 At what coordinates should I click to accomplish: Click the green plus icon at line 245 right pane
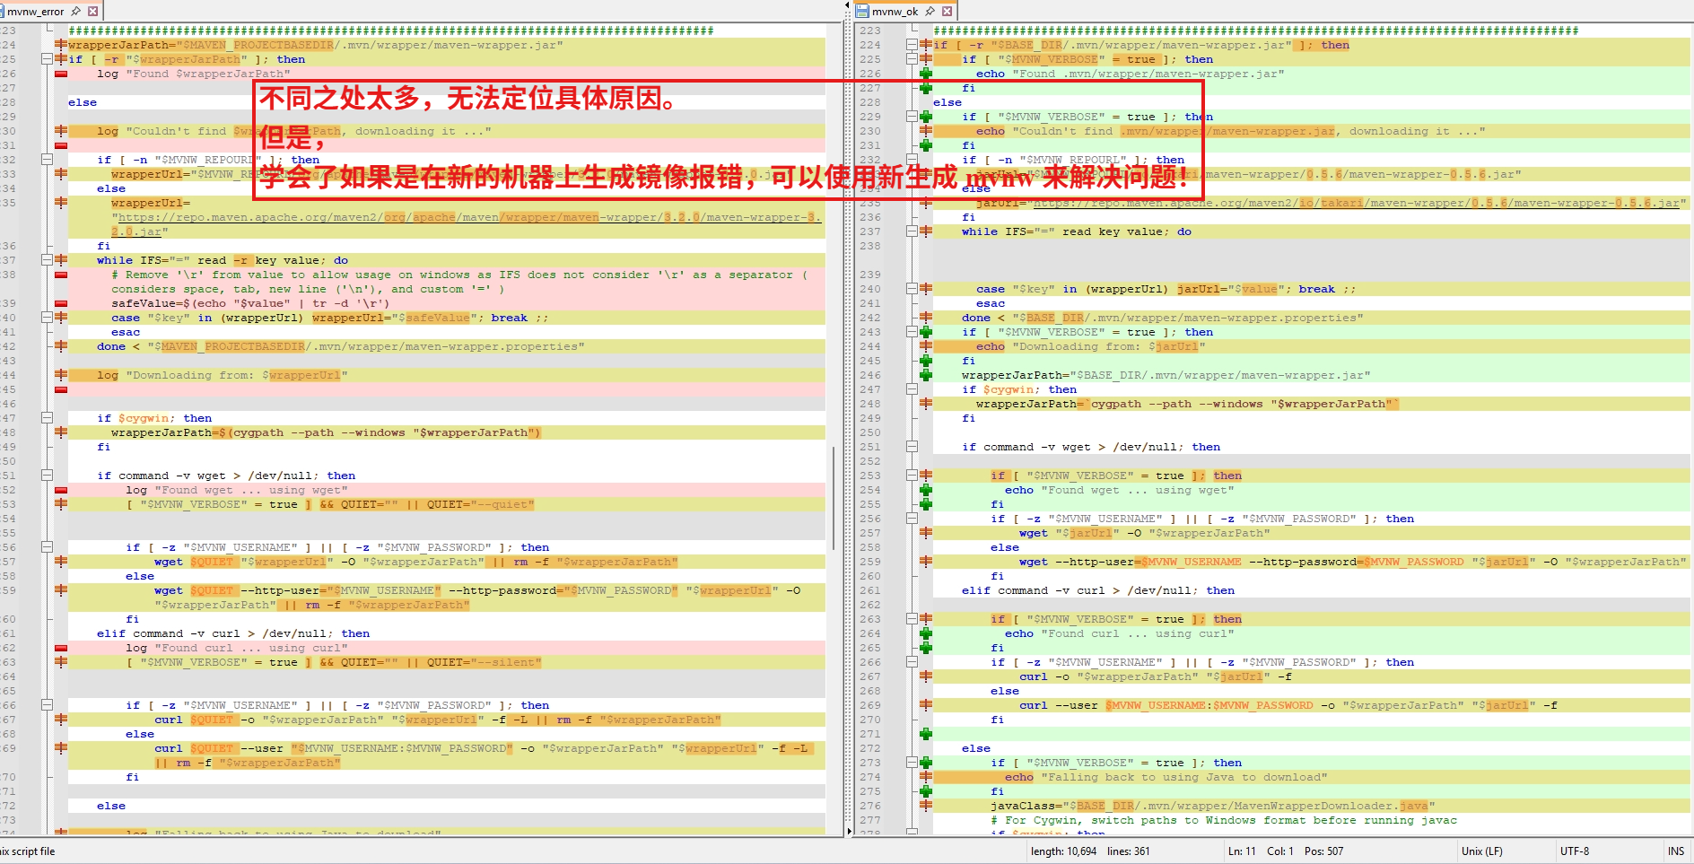925,361
